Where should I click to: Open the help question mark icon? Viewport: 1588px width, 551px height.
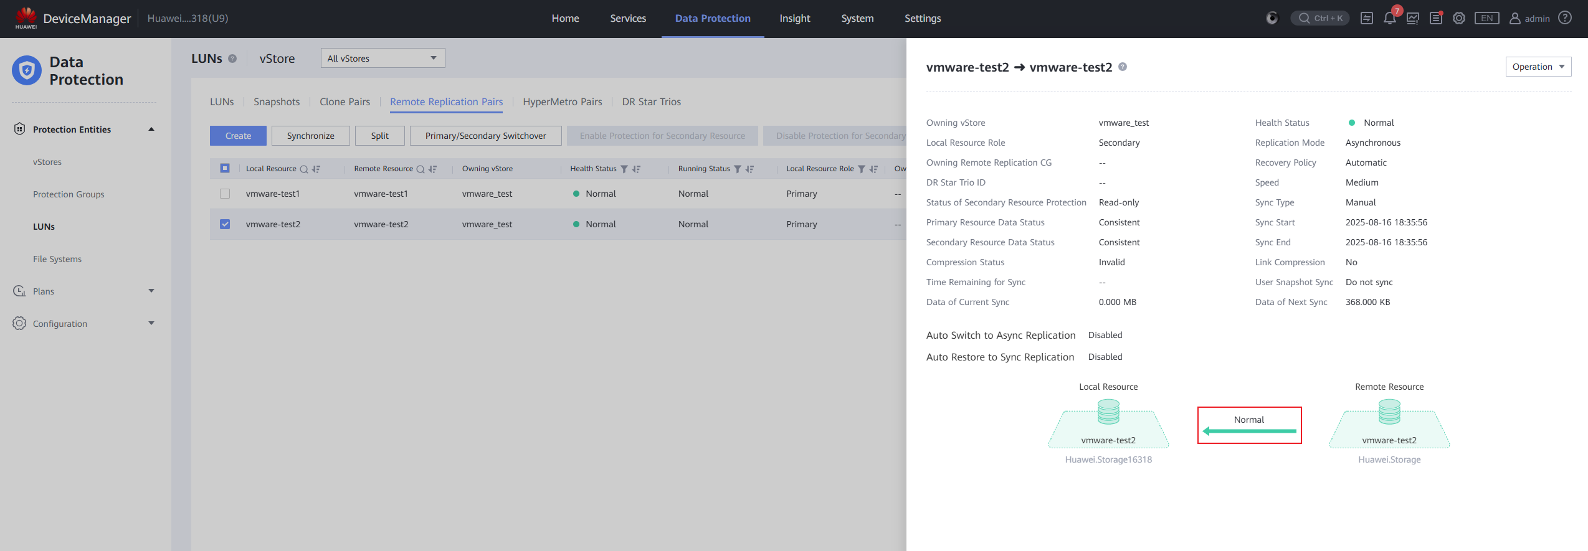click(x=1565, y=17)
